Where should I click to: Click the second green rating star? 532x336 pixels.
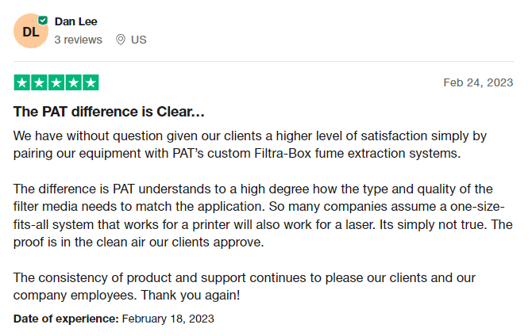(x=39, y=82)
